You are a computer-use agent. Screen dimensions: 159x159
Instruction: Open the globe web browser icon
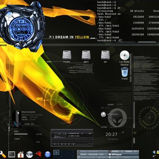(x=29, y=154)
